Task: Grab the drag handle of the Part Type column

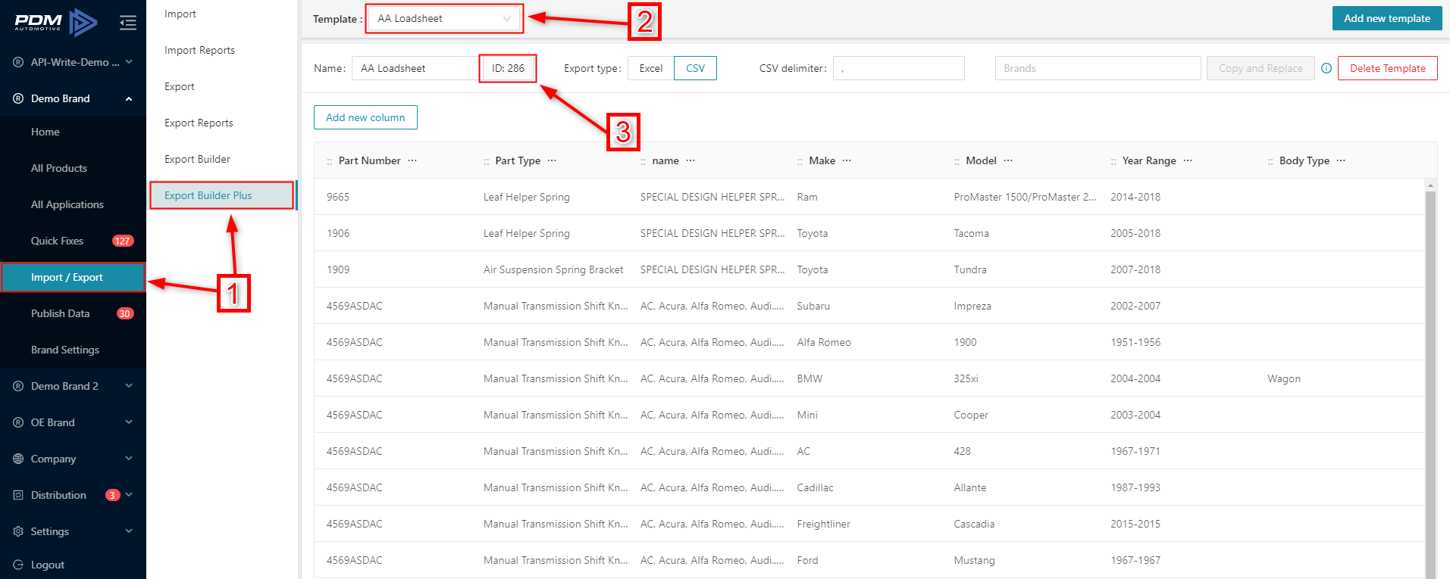Action: pos(487,161)
